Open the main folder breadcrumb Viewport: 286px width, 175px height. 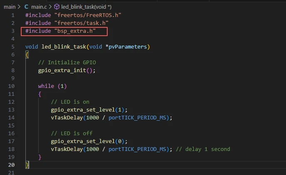pos(9,7)
